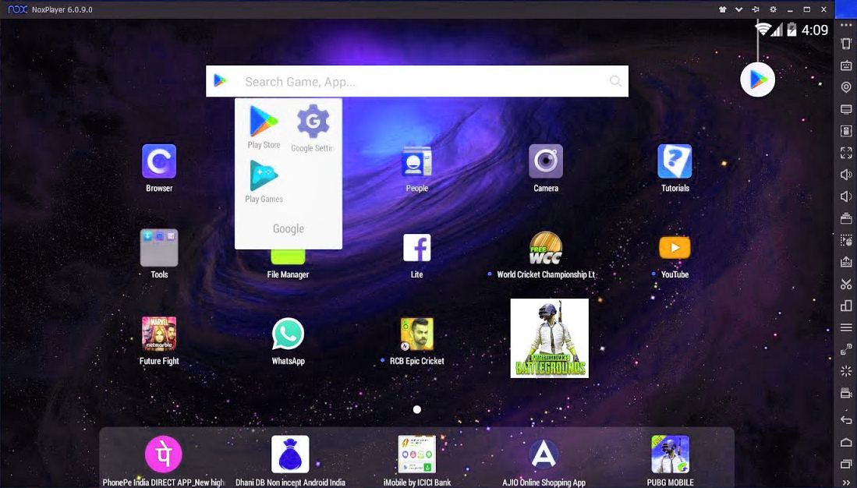
Task: Click the Nox title bar pin icon
Action: coord(756,9)
